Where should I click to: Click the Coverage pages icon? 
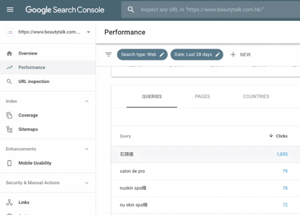pyautogui.click(x=9, y=115)
